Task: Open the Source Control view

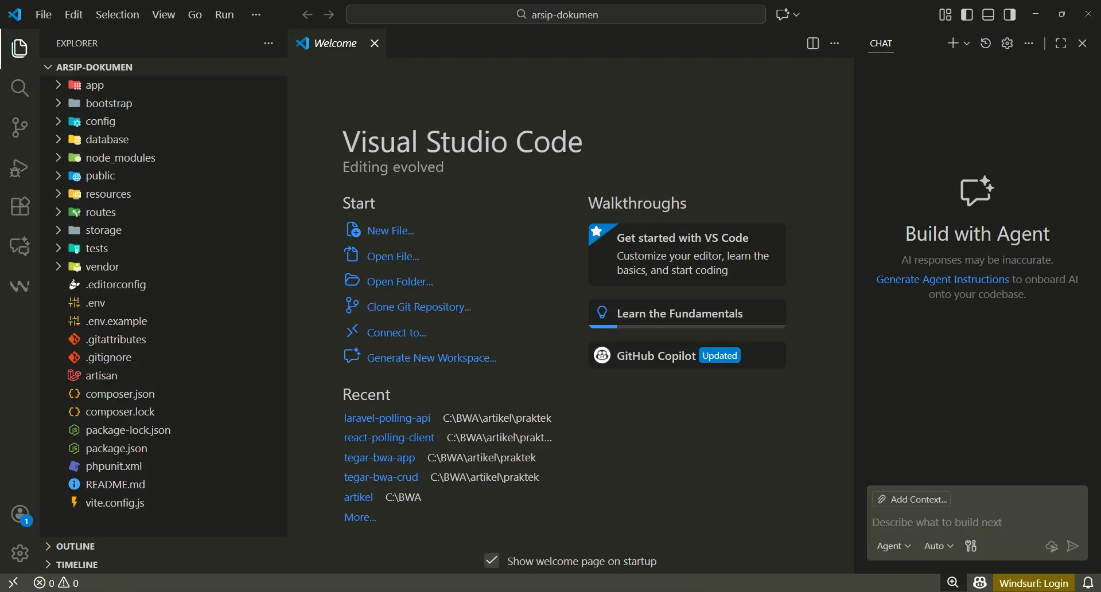Action: point(20,127)
